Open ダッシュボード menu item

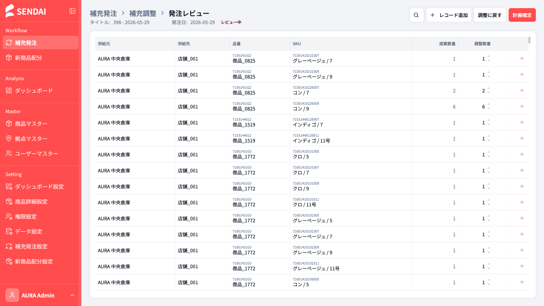tap(40, 90)
